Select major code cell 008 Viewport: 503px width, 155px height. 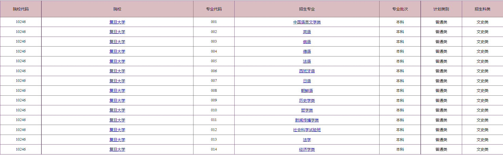coord(214,91)
